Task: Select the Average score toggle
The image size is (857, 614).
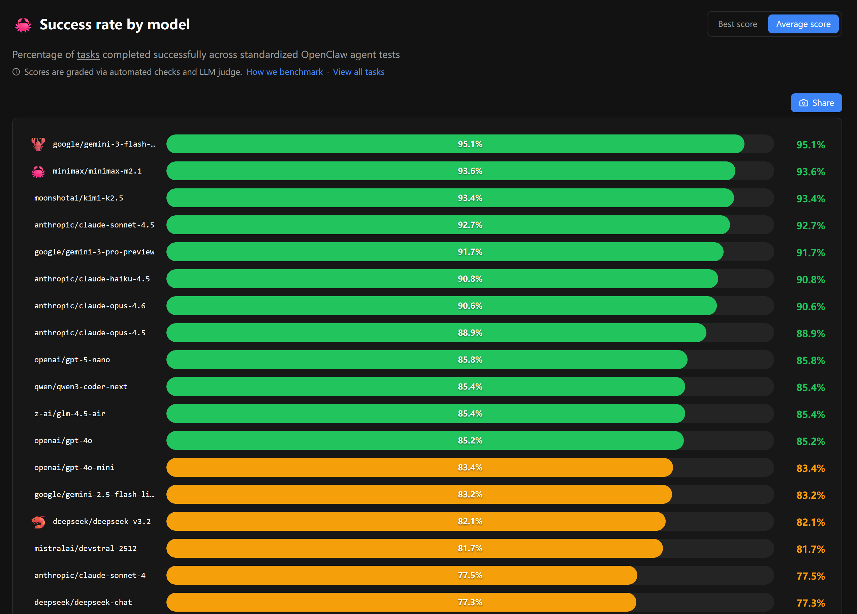Action: click(803, 24)
